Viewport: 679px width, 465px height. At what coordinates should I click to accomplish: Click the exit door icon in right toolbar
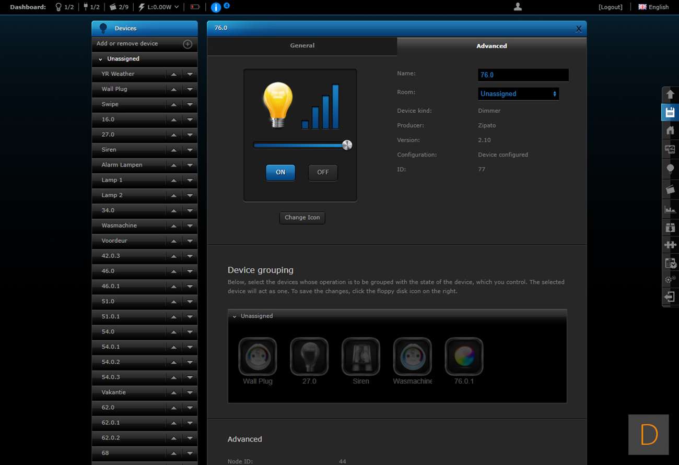click(x=670, y=296)
